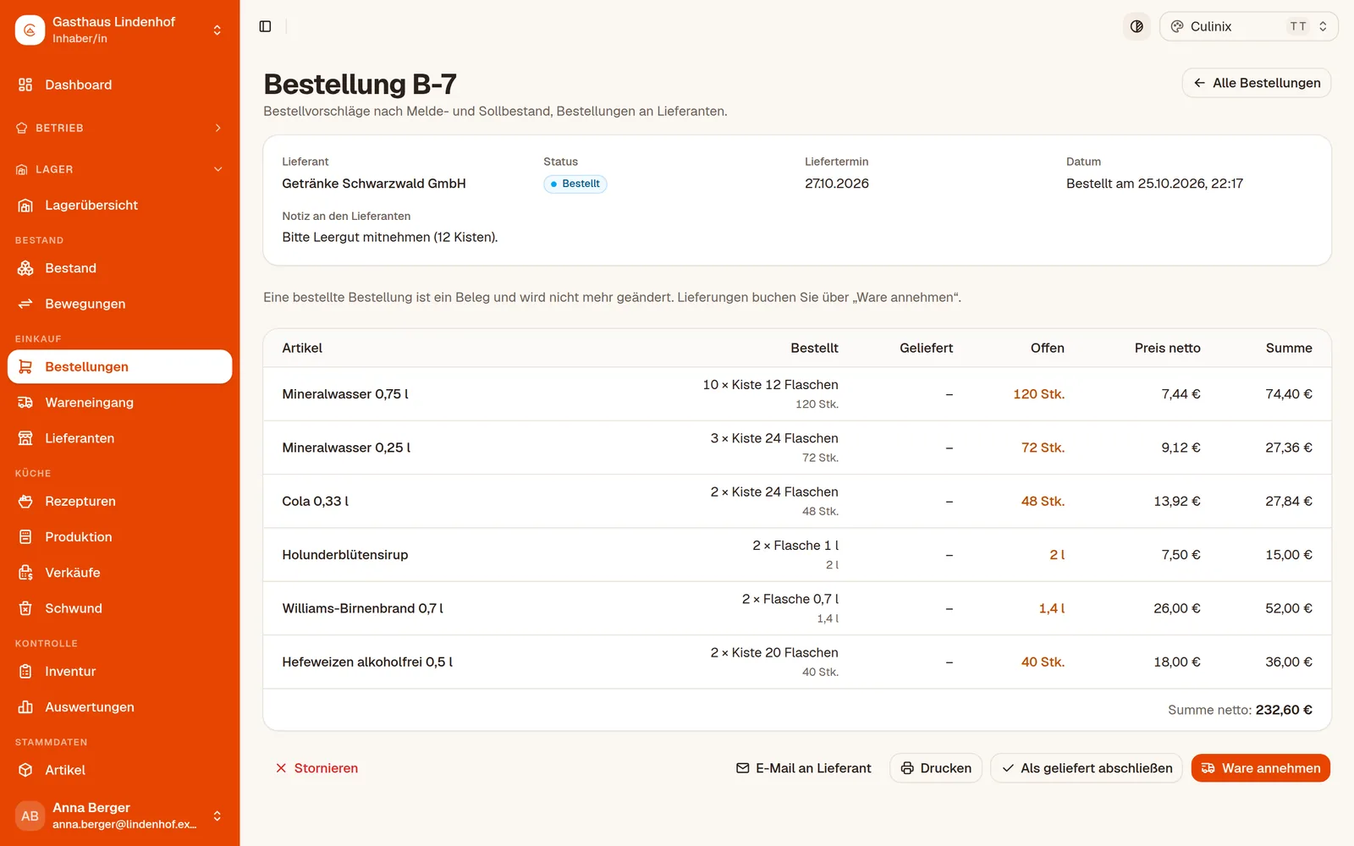Click the Mineralwasser 0,75 l row
This screenshot has height=846, width=1354.
(797, 393)
